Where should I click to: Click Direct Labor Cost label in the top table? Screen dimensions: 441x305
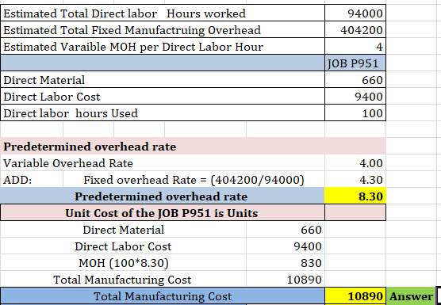pos(163,97)
